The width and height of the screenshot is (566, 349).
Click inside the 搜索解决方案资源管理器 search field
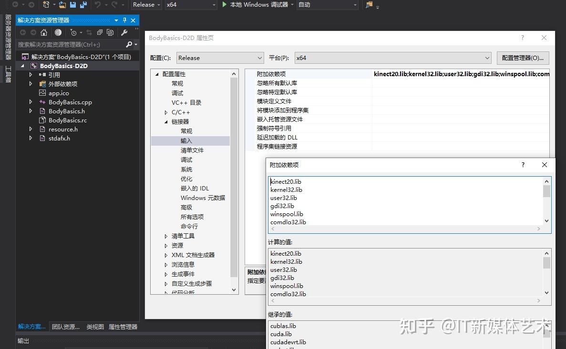pyautogui.click(x=72, y=44)
